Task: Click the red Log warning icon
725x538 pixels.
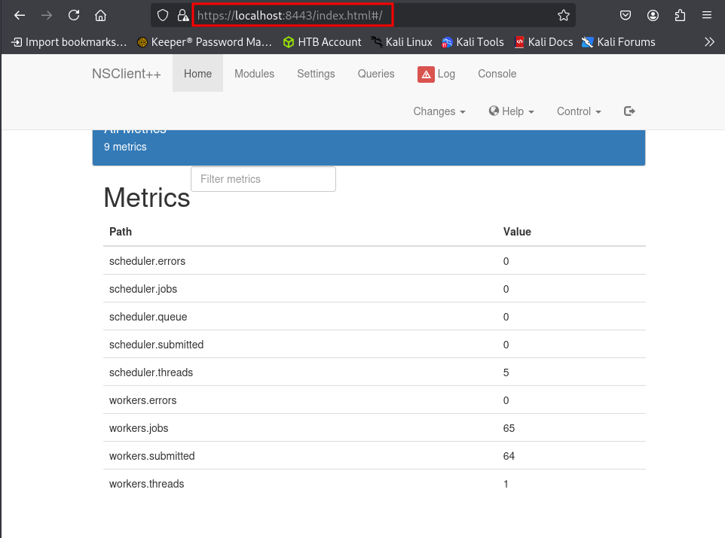Action: 426,74
